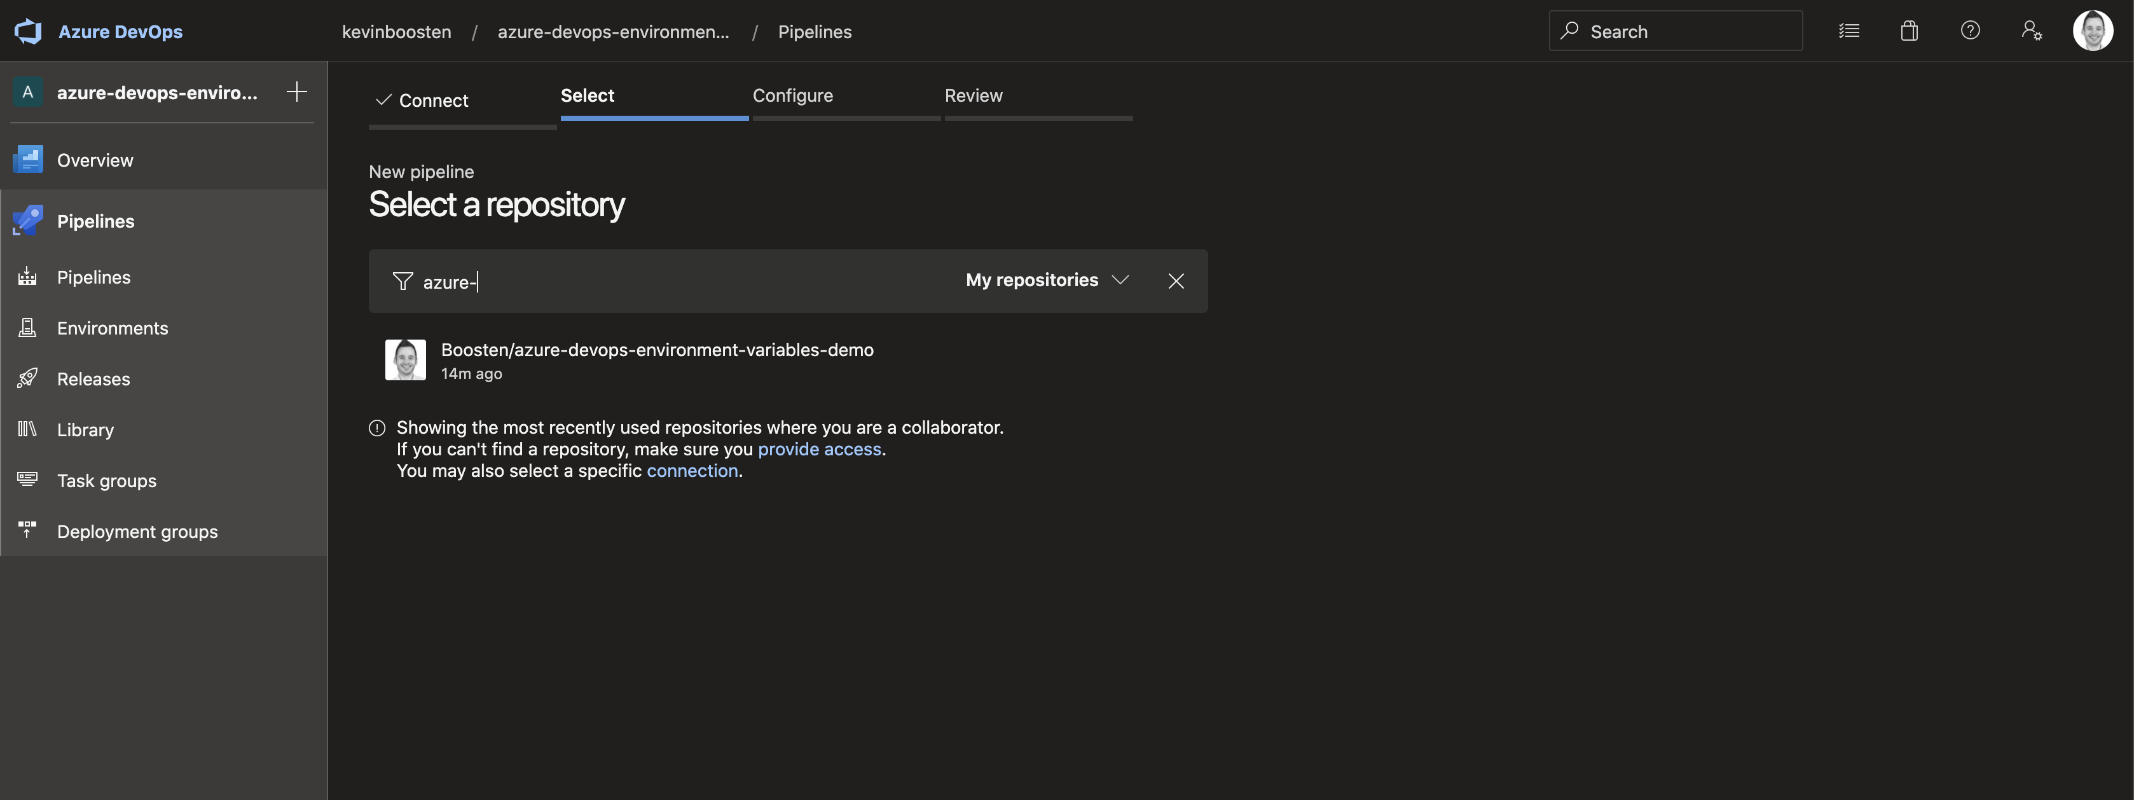This screenshot has width=2134, height=800.
Task: Go to the kevinboosten organization breadcrumb
Action: pos(396,31)
